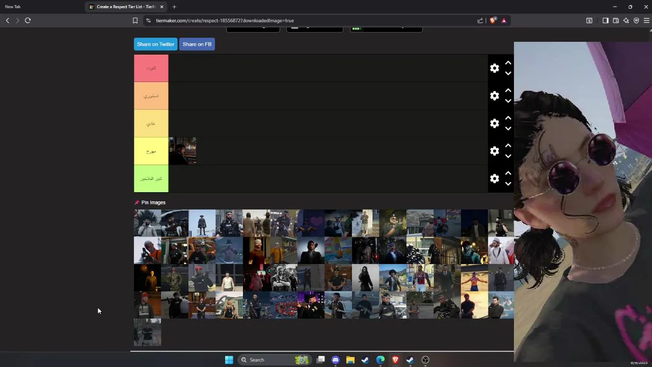This screenshot has width=652, height=367.
Task: Go forward to the next page
Action: tap(17, 20)
